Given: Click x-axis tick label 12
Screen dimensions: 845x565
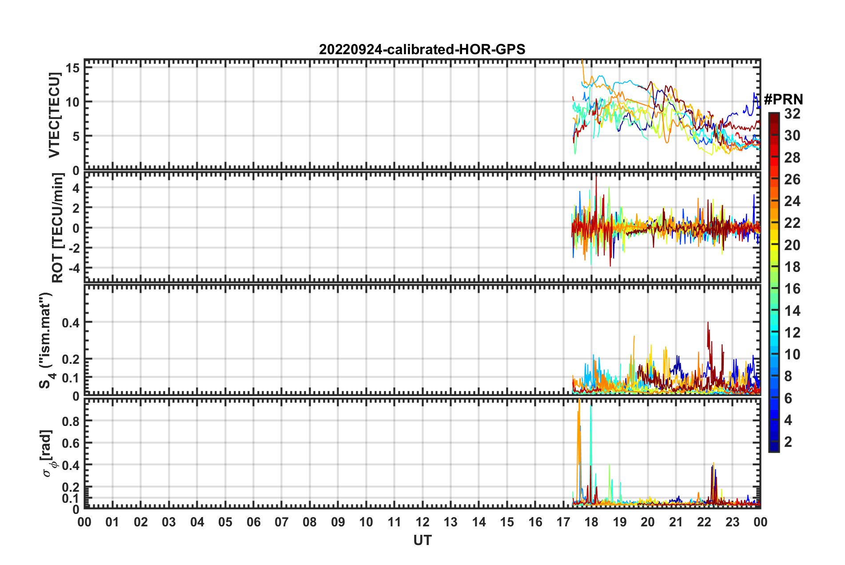Looking at the screenshot, I should [422, 522].
